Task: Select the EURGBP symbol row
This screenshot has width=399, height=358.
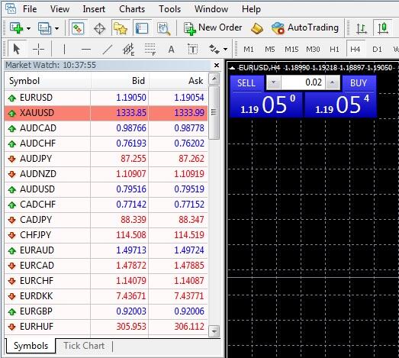Action: [x=106, y=311]
